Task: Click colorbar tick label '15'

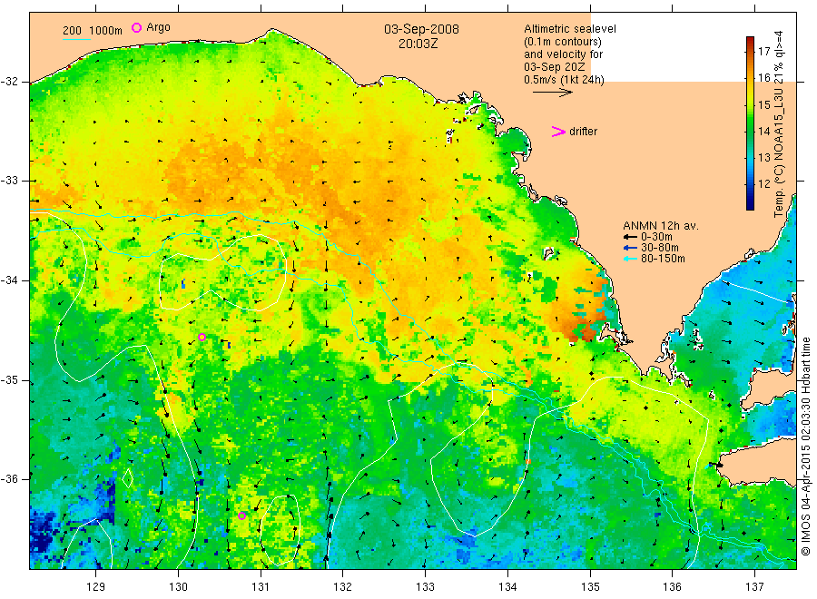Action: (763, 104)
